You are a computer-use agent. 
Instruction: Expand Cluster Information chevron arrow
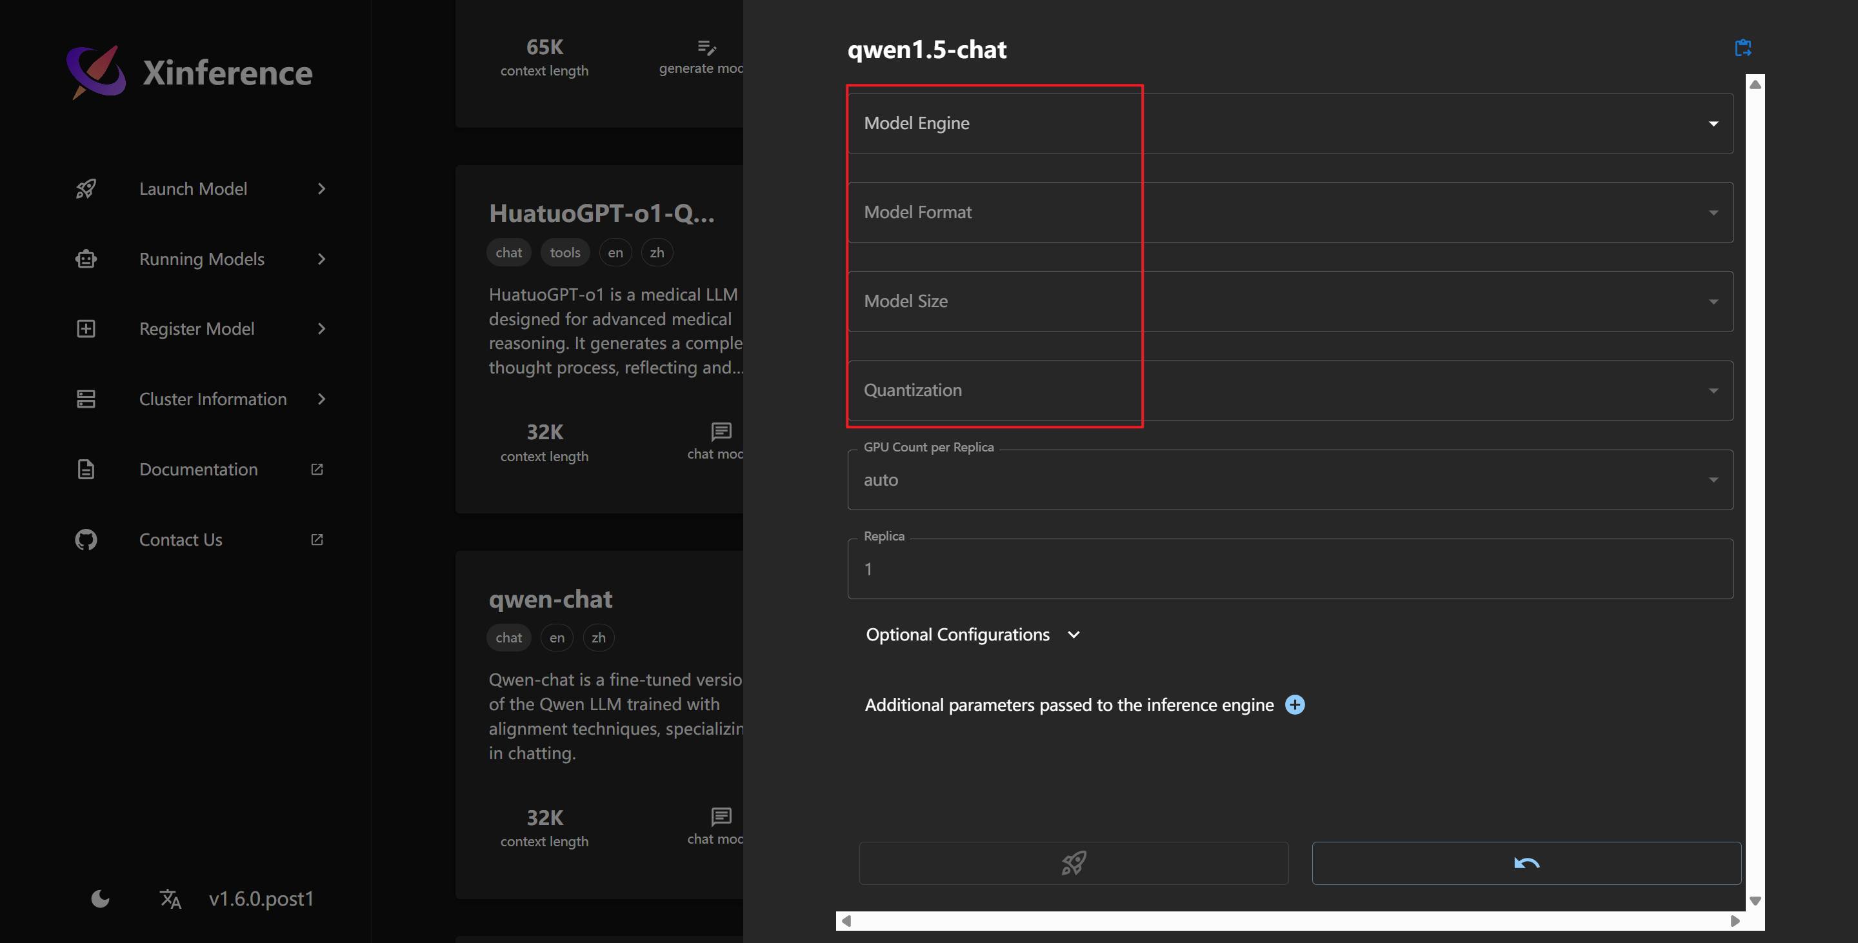[x=322, y=399]
